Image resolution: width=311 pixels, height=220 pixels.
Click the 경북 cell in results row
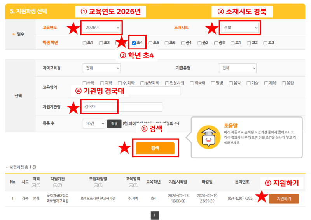(x=25, y=198)
